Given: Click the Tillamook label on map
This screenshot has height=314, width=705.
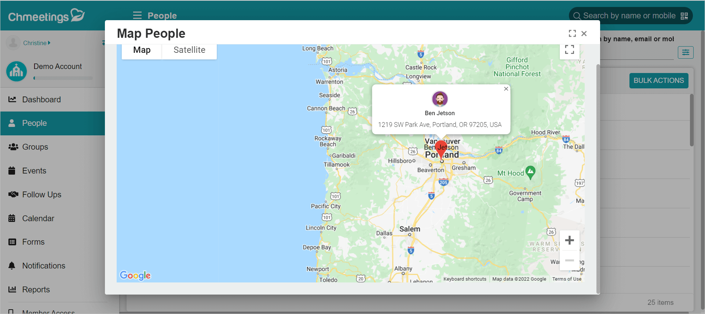Looking at the screenshot, I should 337,165.
